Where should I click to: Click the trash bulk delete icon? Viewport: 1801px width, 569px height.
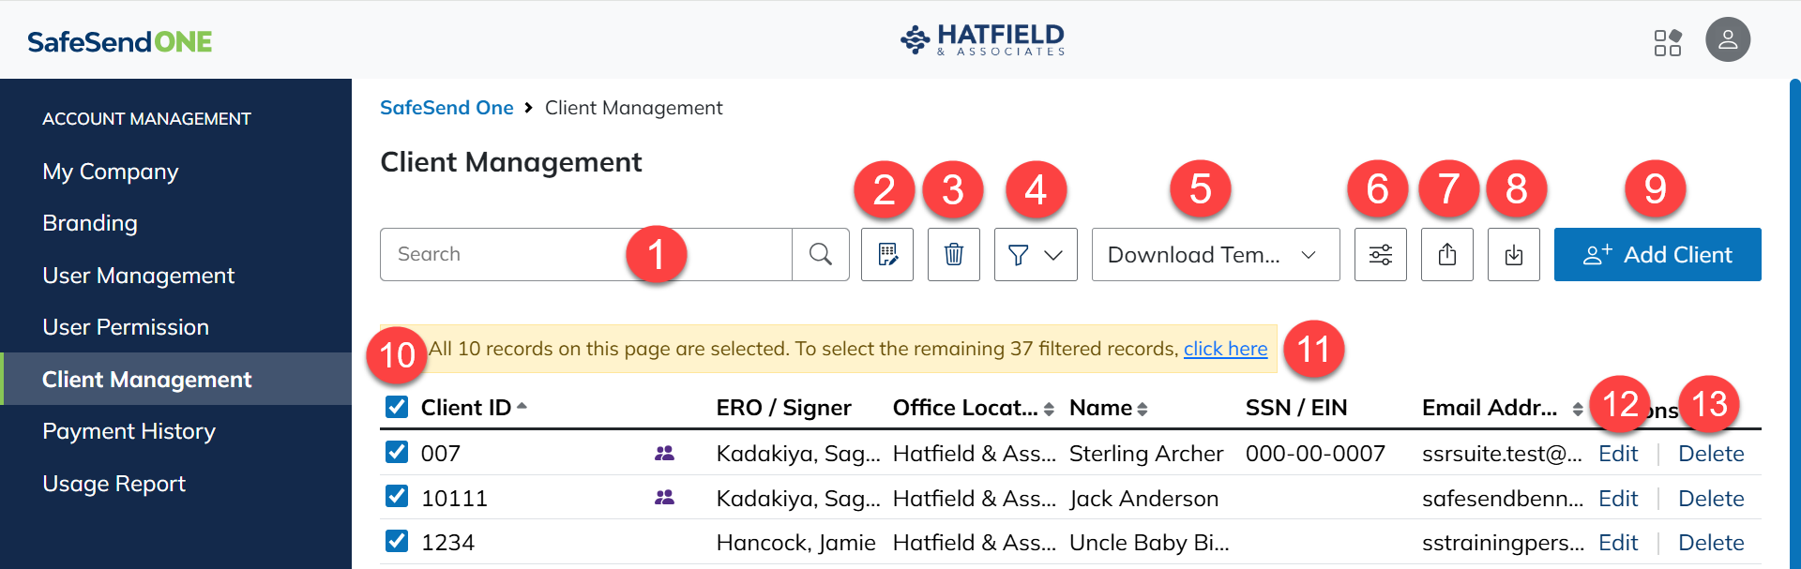coord(953,254)
